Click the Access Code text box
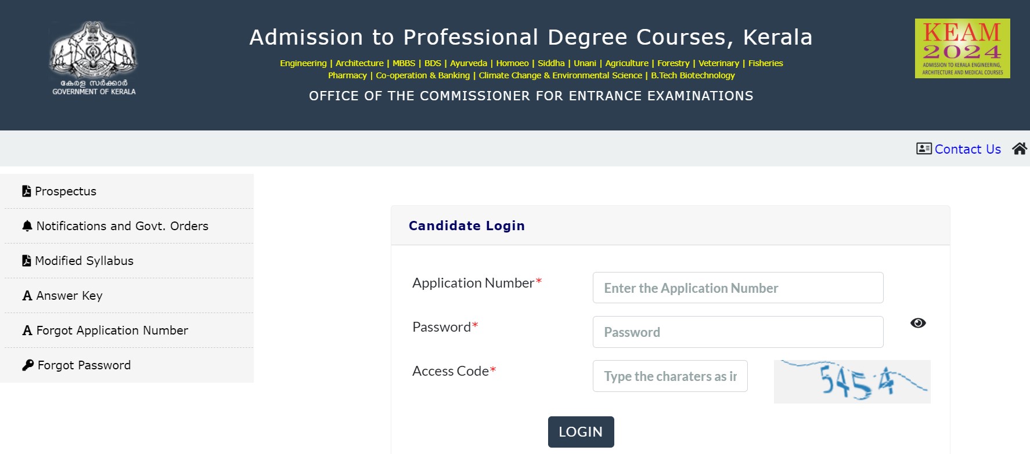The image size is (1030, 454). coord(669,376)
